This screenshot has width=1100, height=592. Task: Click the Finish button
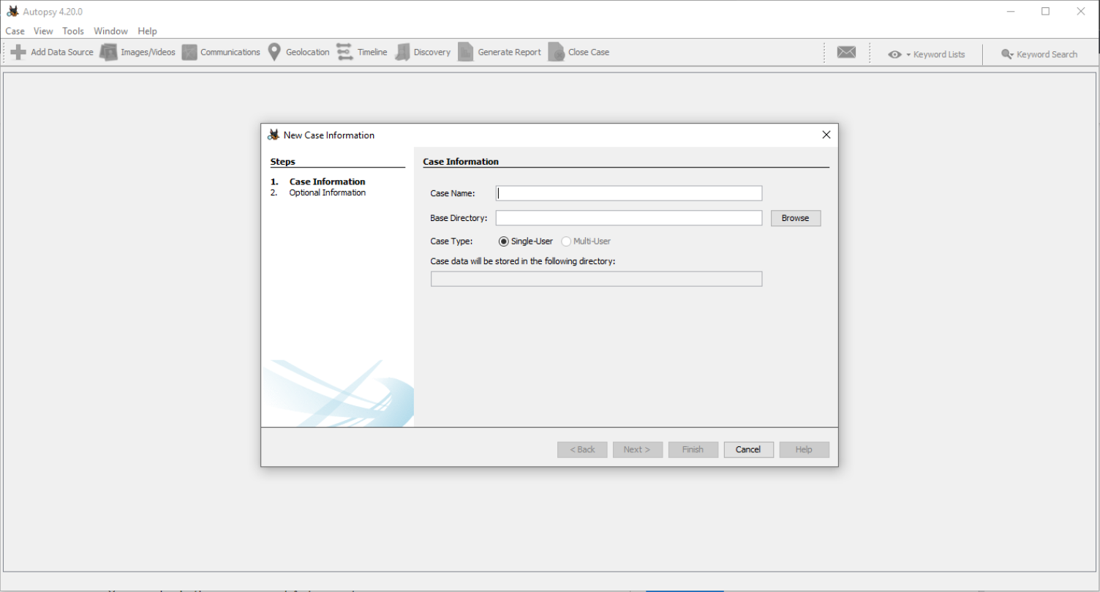click(693, 449)
